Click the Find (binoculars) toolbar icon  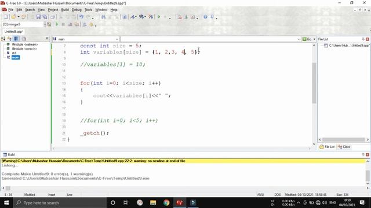tap(103, 17)
